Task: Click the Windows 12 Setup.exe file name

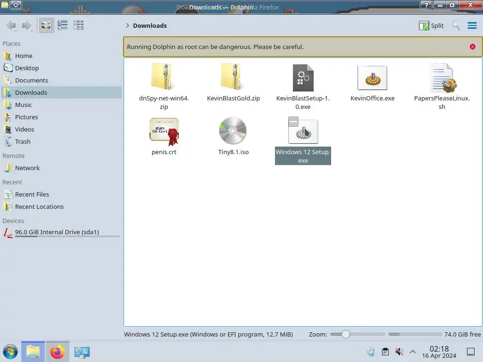Action: (303, 156)
